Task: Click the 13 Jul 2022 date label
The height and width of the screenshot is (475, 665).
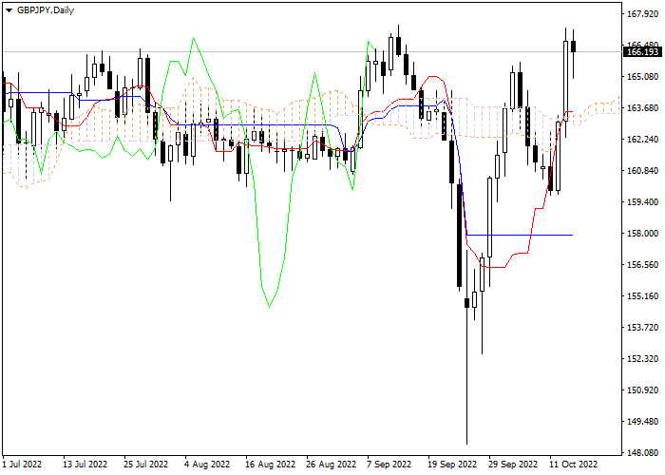Action: point(85,465)
